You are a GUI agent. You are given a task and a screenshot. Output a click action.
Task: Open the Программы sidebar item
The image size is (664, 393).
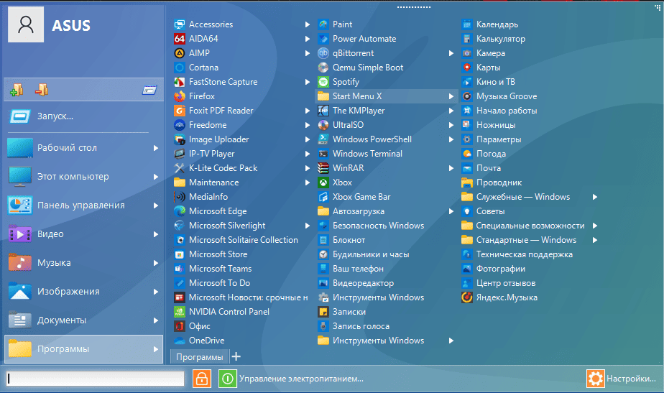coord(84,349)
